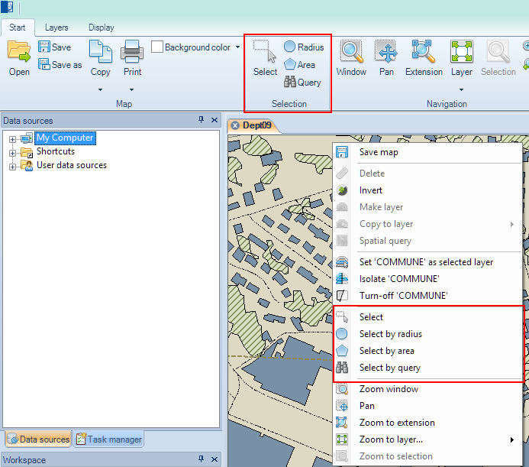Click the Open folder icon
Viewport: 529px width, 467px height.
click(19, 52)
